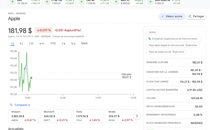The height and width of the screenshot is (130, 210).
Task: Click the share icon next to Partager
Action: click(x=190, y=16)
